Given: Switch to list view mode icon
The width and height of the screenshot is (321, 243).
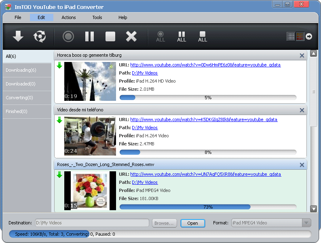Looking at the screenshot, I should click(291, 36).
